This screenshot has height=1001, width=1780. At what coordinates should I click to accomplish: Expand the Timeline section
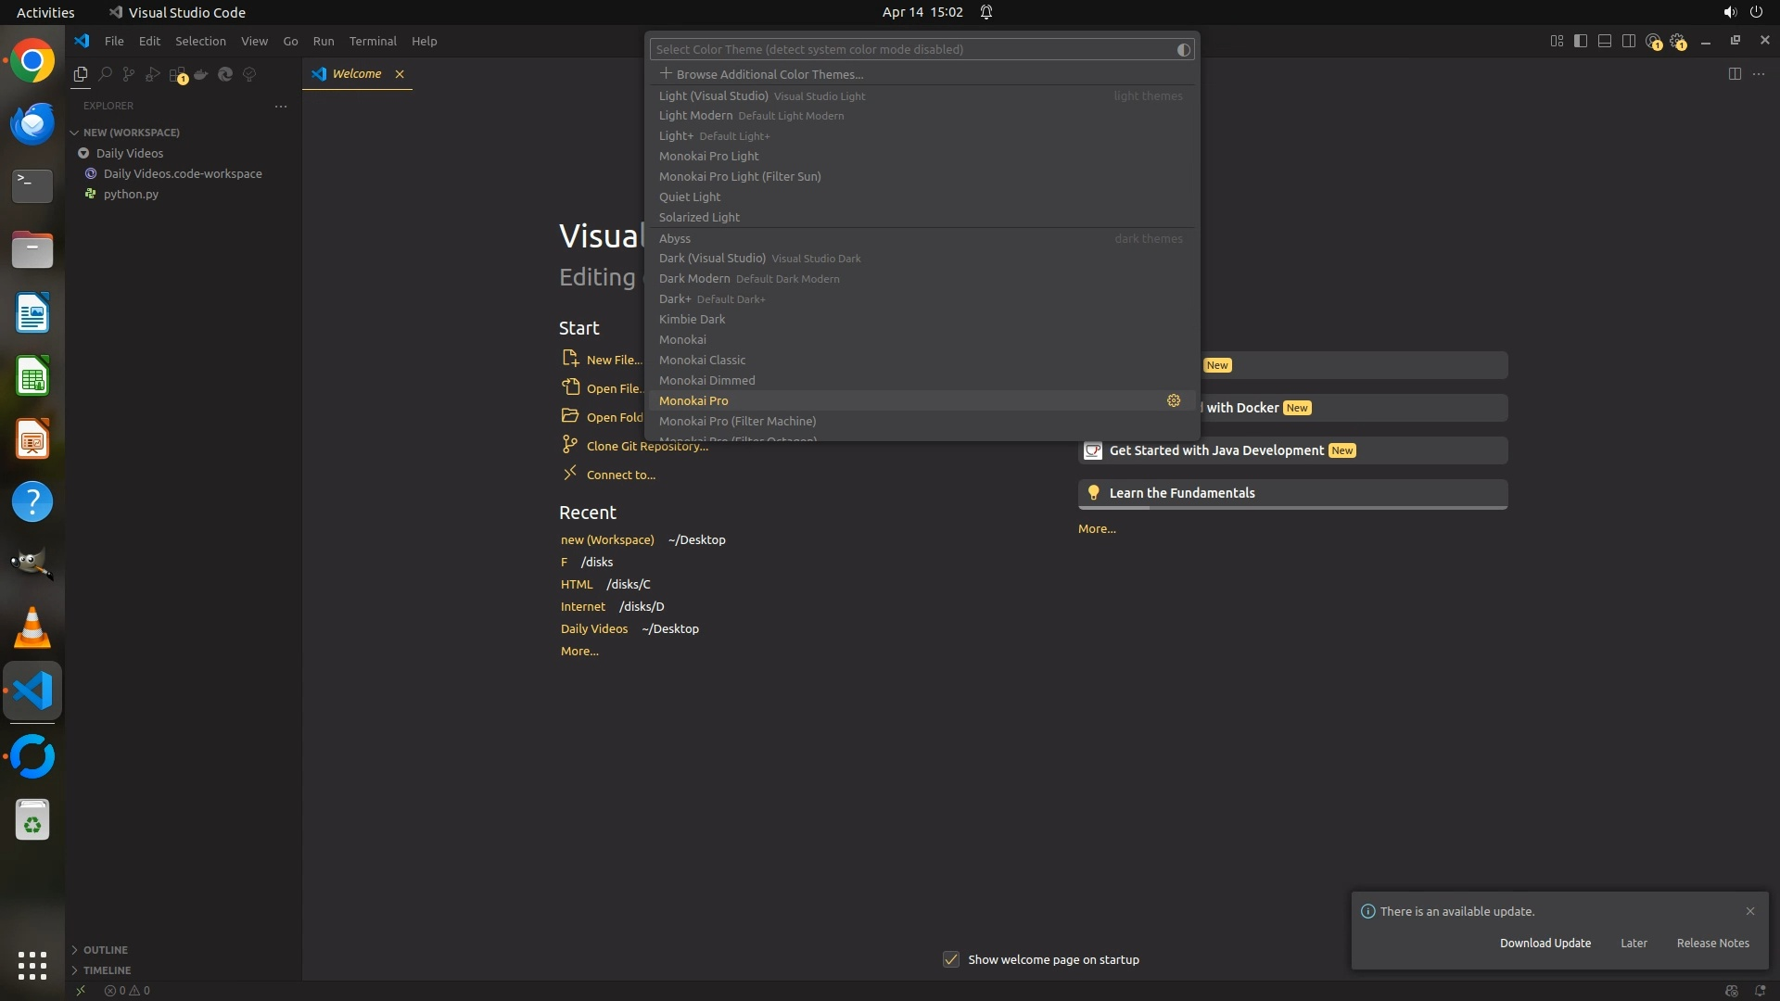(106, 970)
